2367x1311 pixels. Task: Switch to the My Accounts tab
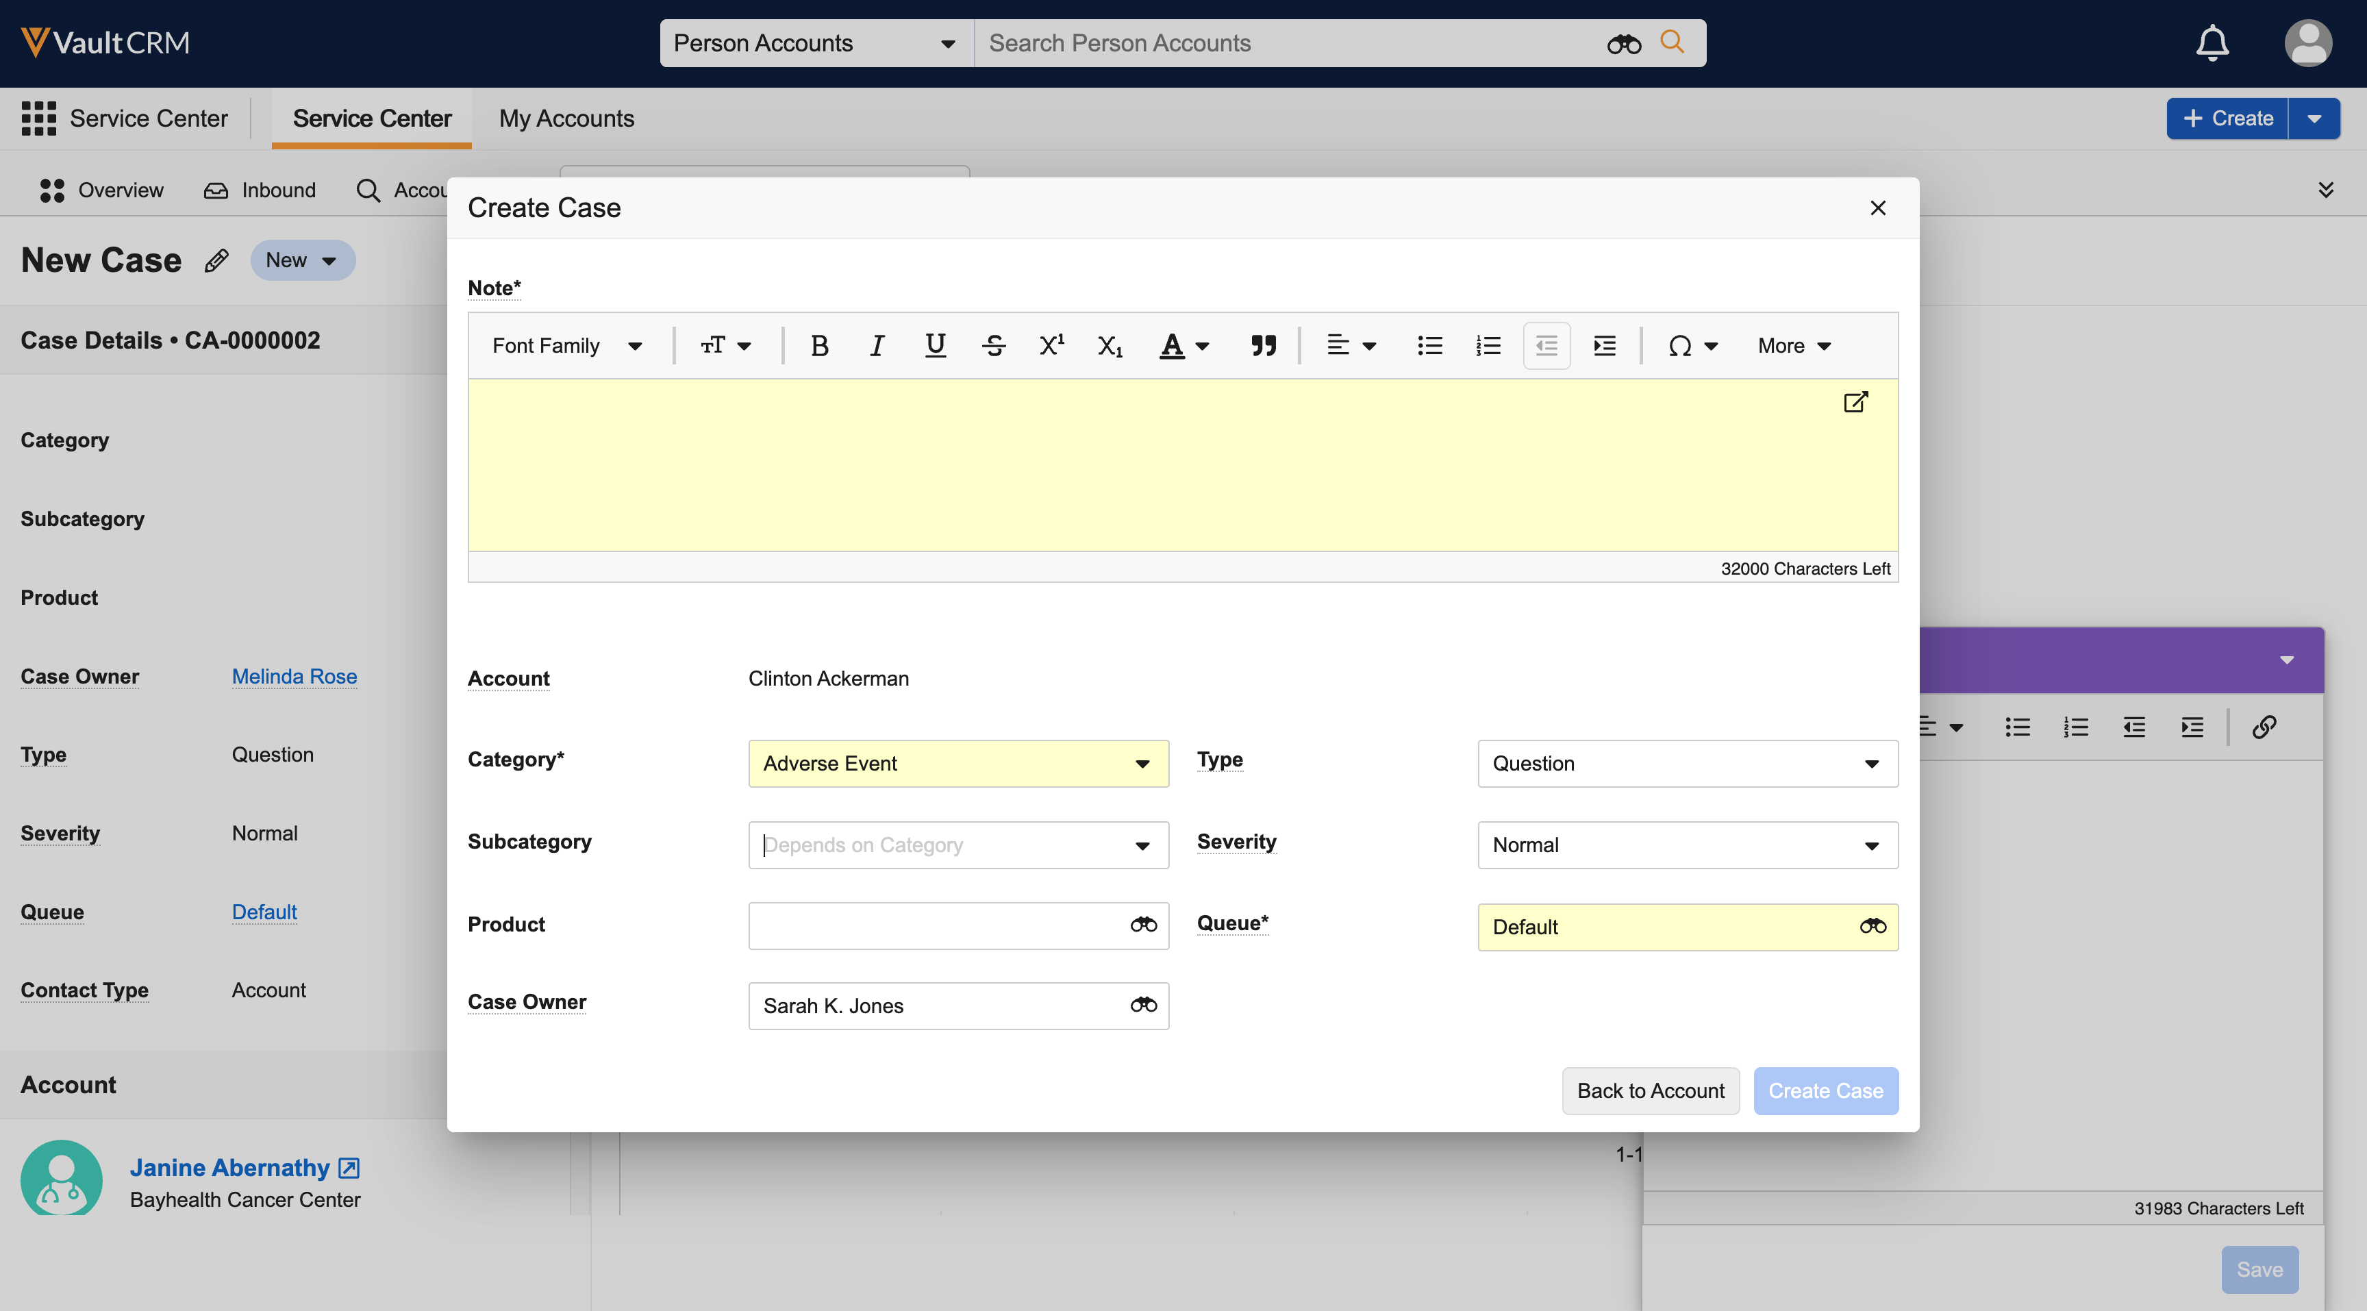point(566,118)
